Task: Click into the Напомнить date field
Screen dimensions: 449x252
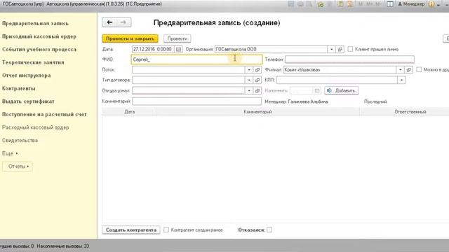Action: (x=302, y=90)
